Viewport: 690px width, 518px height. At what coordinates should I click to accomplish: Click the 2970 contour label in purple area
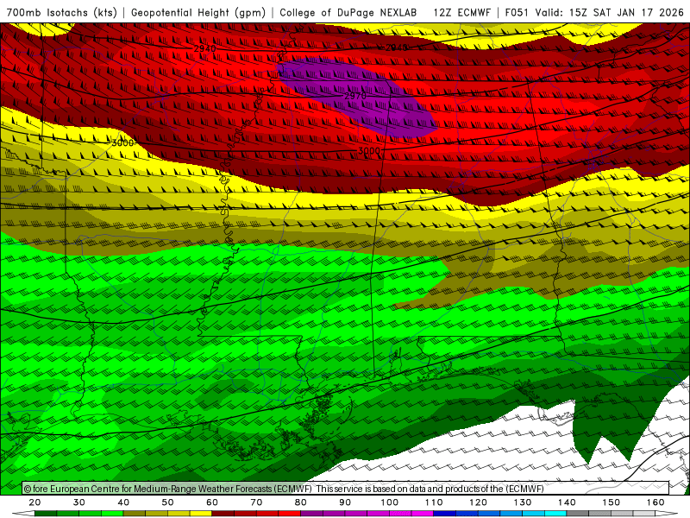(355, 96)
